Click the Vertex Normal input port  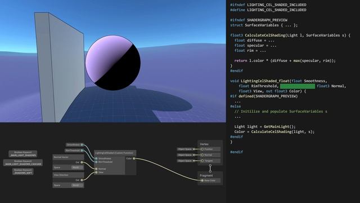pyautogui.click(x=202, y=155)
